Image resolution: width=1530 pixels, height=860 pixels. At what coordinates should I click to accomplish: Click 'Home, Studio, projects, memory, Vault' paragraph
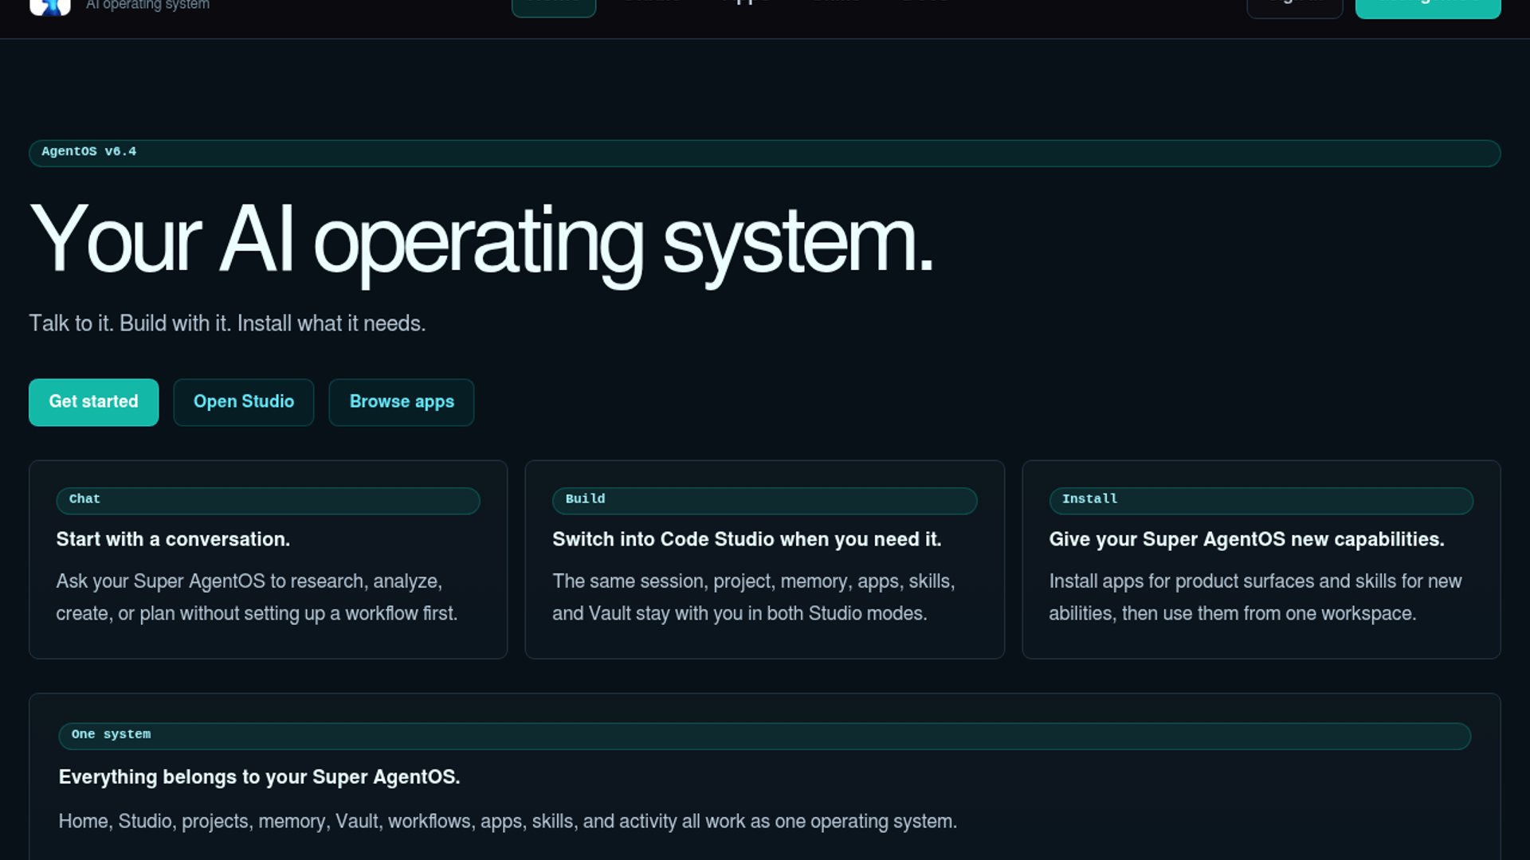(508, 822)
